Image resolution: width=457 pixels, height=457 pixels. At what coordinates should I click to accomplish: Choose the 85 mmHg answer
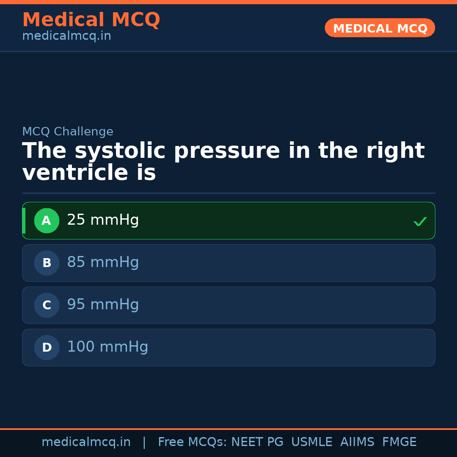pyautogui.click(x=103, y=262)
